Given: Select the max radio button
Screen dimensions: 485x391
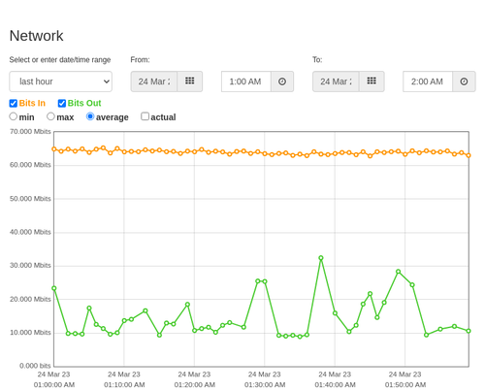Looking at the screenshot, I should (50, 116).
